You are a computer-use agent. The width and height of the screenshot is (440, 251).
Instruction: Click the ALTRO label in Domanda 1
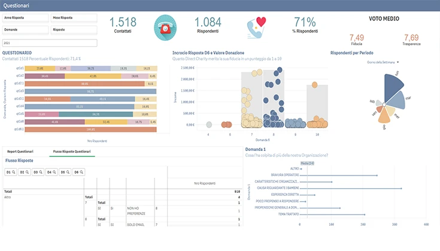(295, 169)
